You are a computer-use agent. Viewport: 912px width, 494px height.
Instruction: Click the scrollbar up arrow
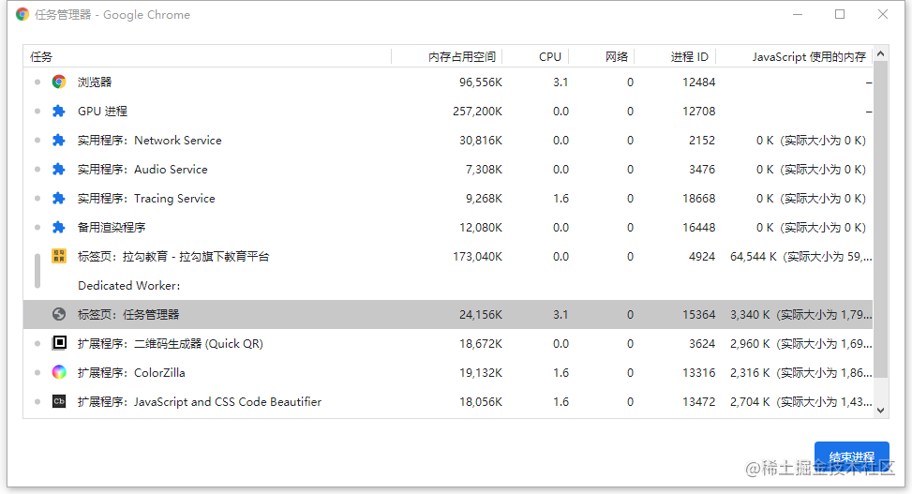(880, 54)
